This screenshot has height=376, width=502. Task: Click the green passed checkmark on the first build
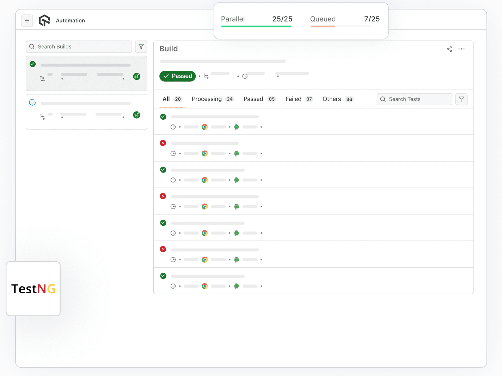(32, 64)
